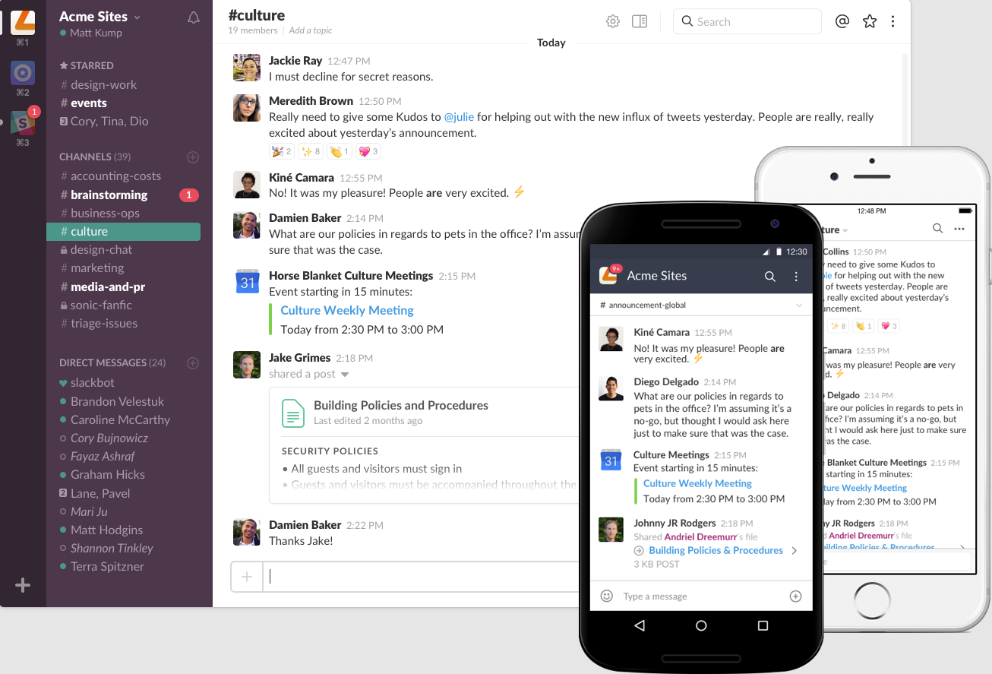
Task: Click the @julie mention link
Action: (x=459, y=117)
